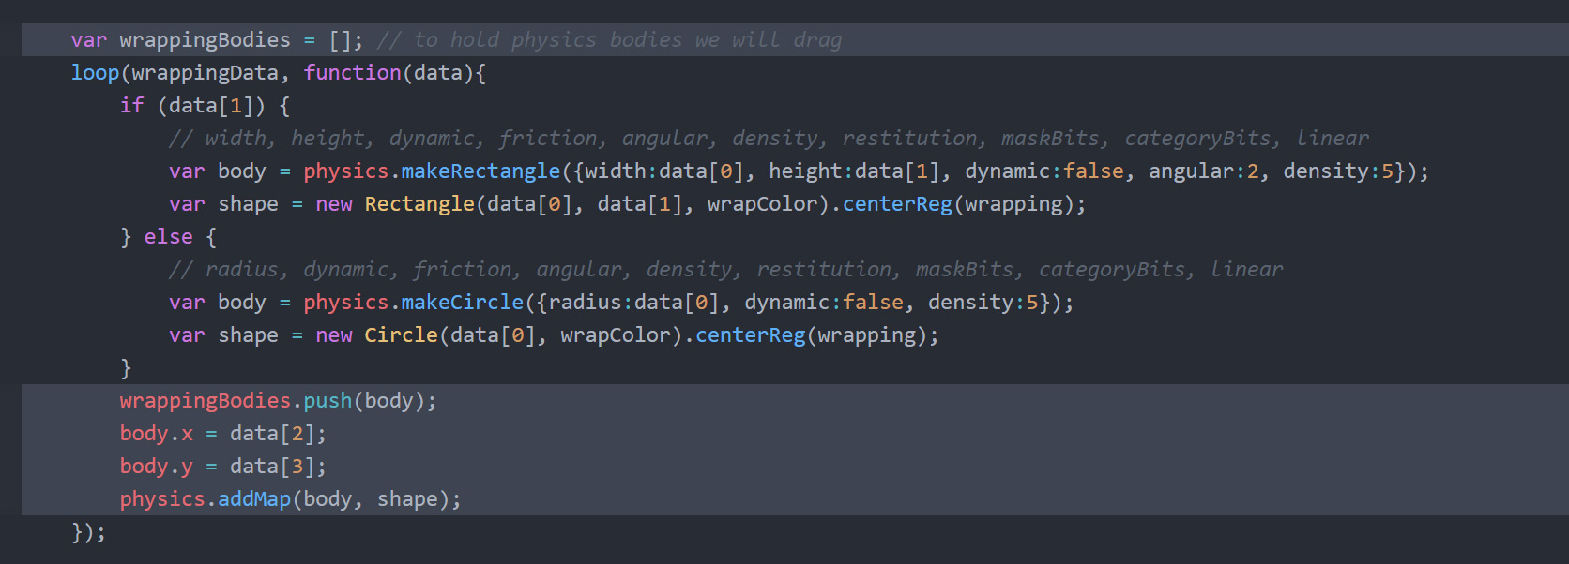This screenshot has height=564, width=1569.
Task: Click the 'function(data){' keyword
Action: (x=394, y=73)
